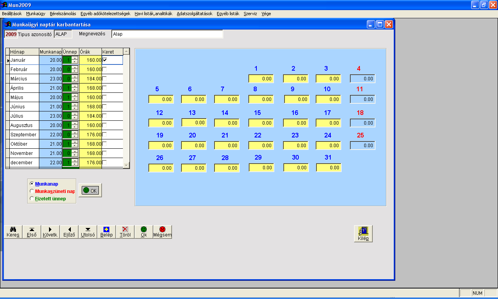This screenshot has width=498, height=299.
Task: Delete record using Töröl button
Action: tap(125, 232)
